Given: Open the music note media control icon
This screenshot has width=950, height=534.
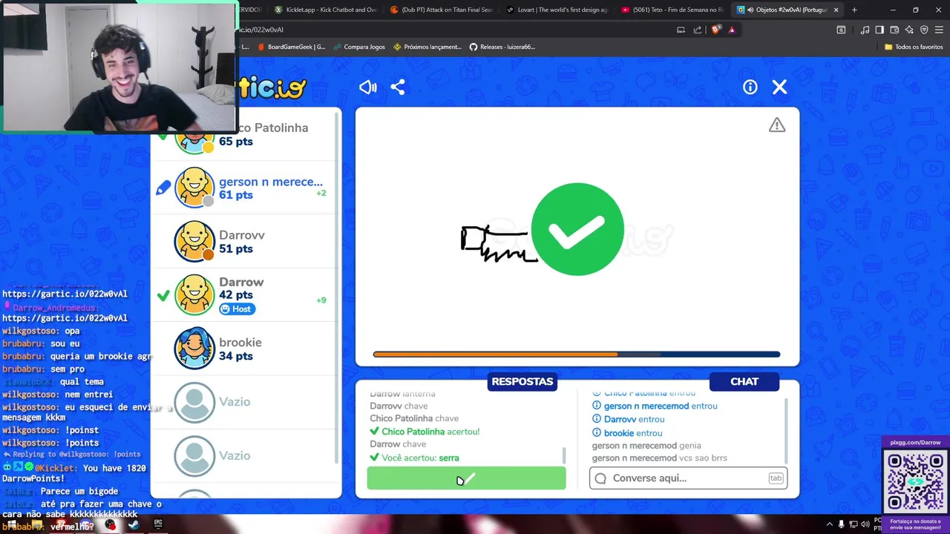Looking at the screenshot, I should tap(865, 30).
